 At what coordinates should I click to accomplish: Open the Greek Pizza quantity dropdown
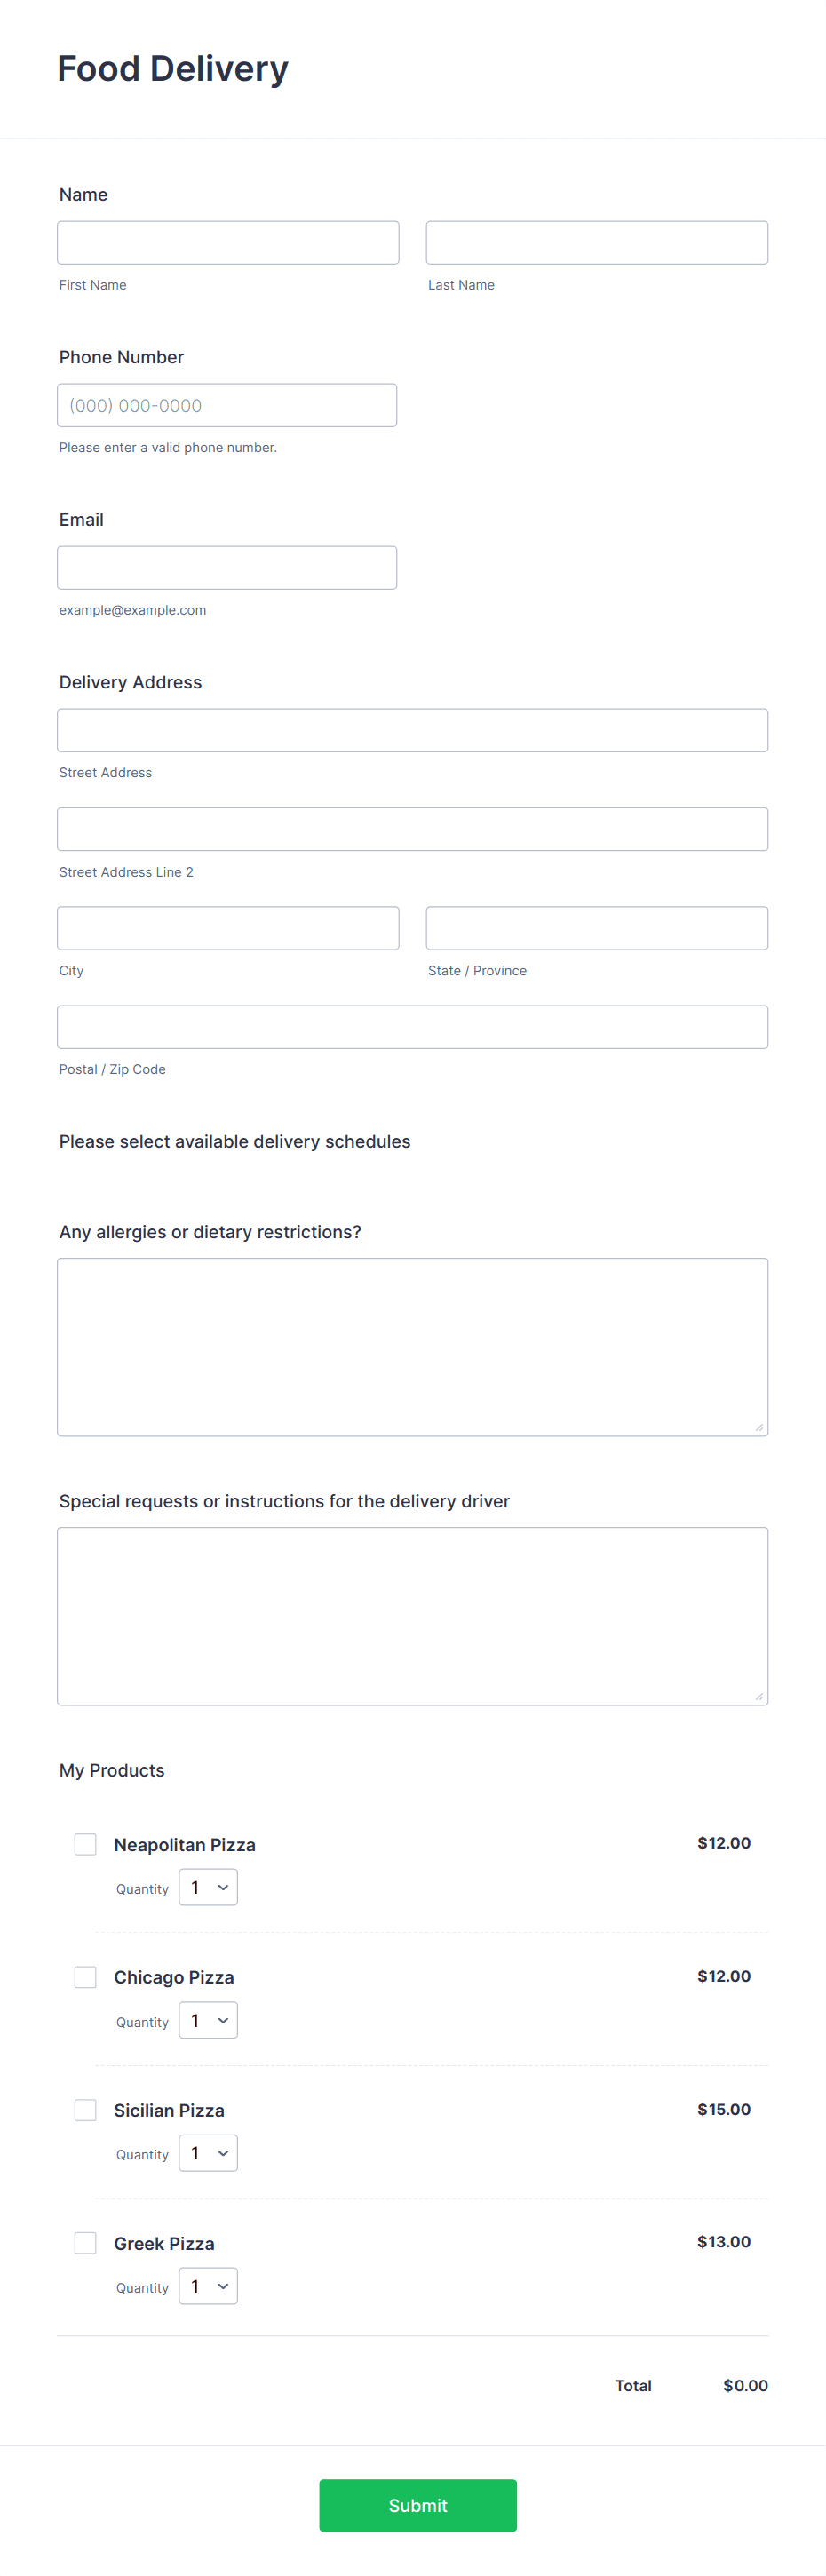coord(207,2286)
